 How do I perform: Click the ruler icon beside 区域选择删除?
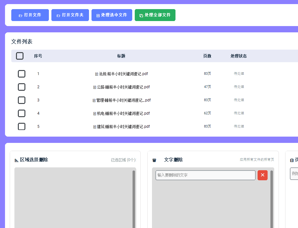pos(17,160)
